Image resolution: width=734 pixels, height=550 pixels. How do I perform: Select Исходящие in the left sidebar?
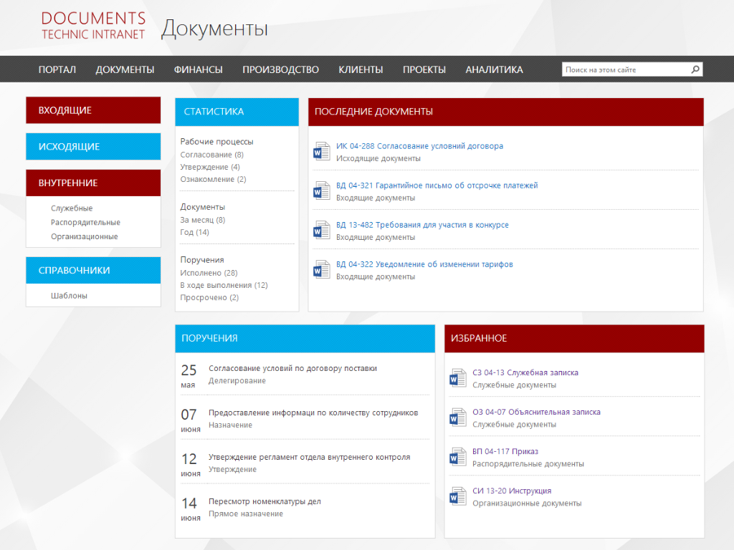pos(93,147)
